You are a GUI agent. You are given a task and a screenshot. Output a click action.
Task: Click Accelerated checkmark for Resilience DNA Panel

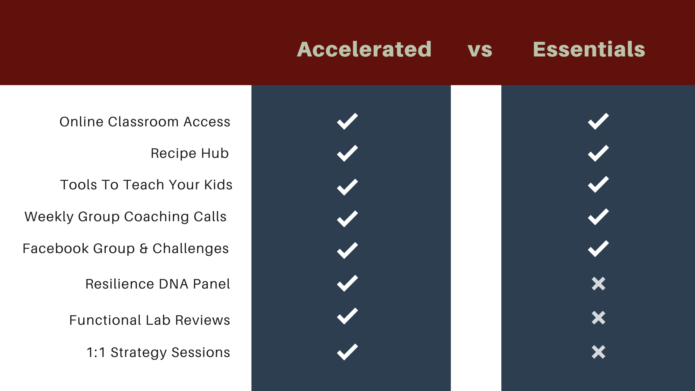pyautogui.click(x=347, y=283)
